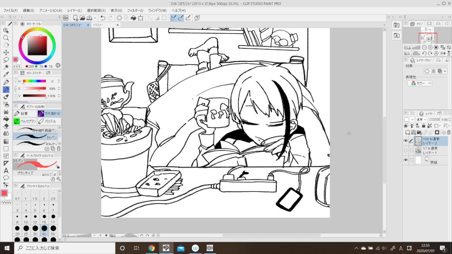Screen dimensions: 452x254
Task: Click the Fill bucket icon in command bar
Action: 133,18
